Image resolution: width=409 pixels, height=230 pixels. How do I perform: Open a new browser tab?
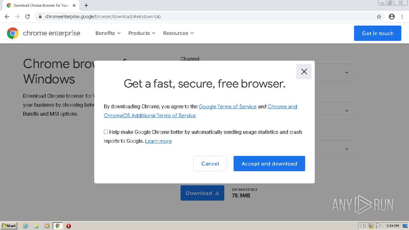point(86,5)
